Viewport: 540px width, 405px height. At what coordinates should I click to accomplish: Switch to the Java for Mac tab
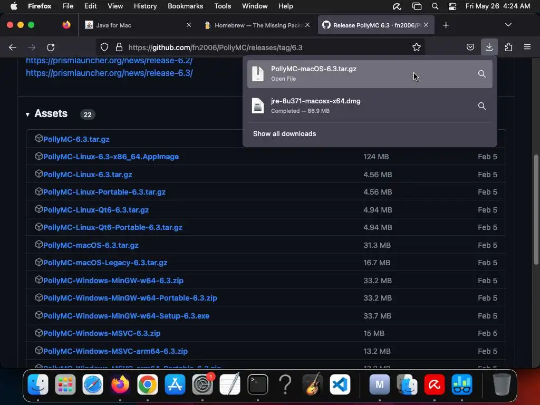138,25
